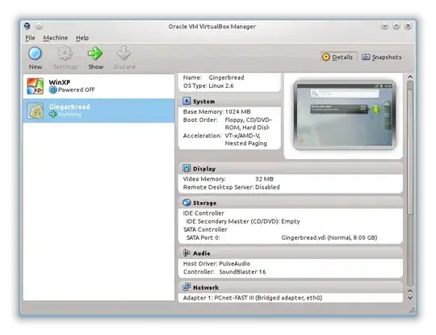Click the Gingerbread preview screenshot thumbnail
Image resolution: width=436 pixels, height=335 pixels.
point(345,115)
